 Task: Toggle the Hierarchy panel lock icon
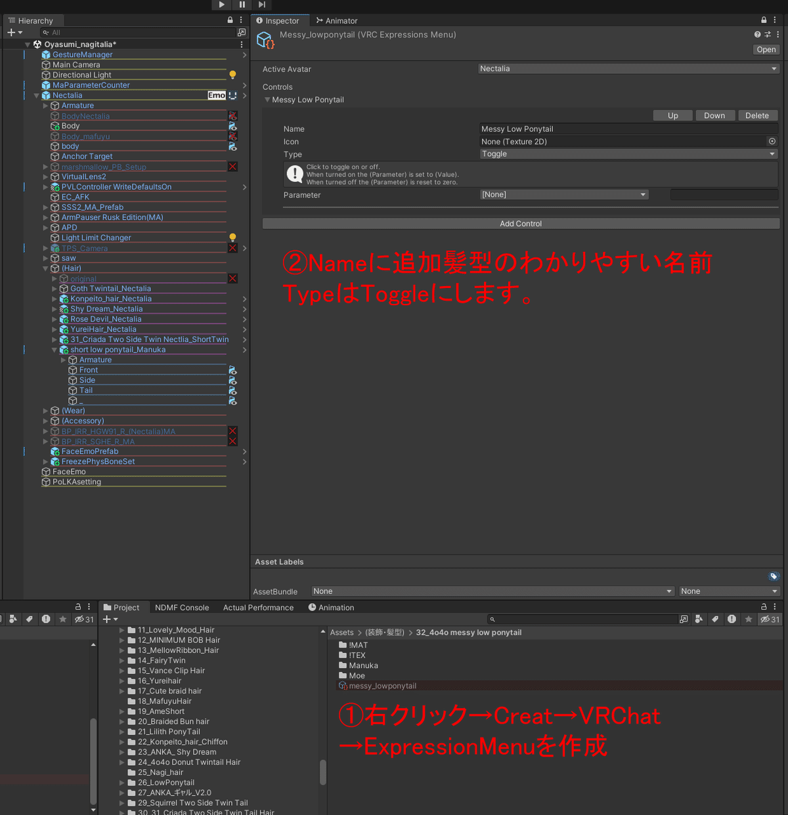pyautogui.click(x=230, y=20)
